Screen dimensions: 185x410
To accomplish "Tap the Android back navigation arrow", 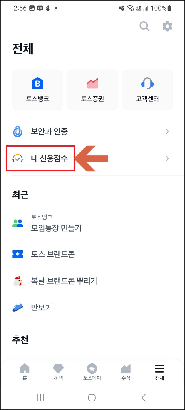I will coord(143,398).
